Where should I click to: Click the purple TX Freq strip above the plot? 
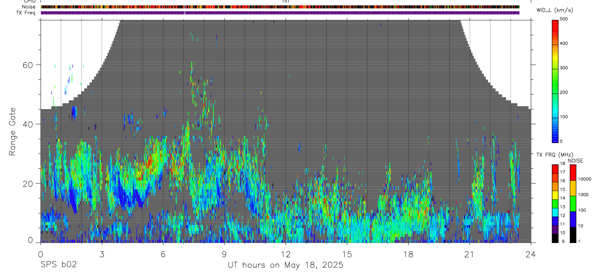point(280,13)
